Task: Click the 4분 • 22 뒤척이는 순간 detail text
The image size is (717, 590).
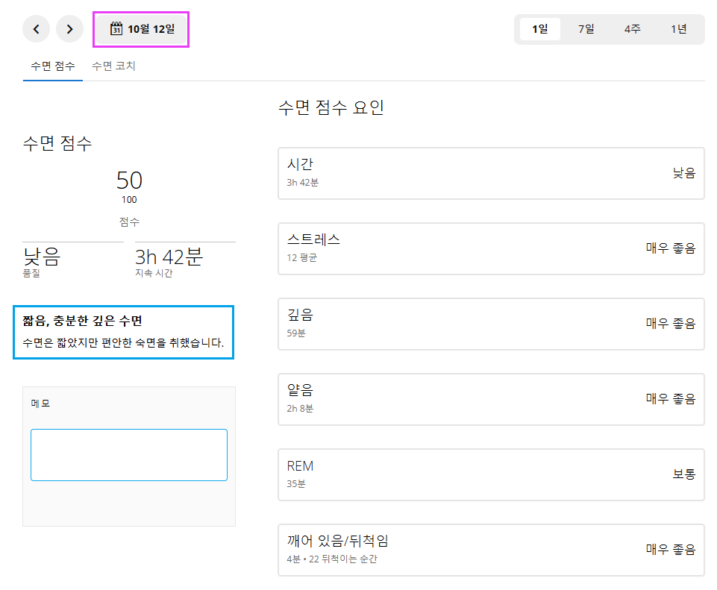Action: pyautogui.click(x=332, y=559)
